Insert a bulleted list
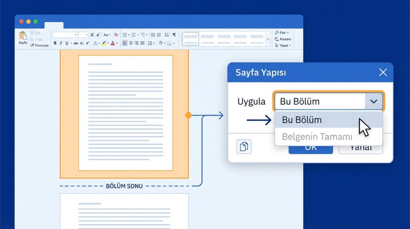This screenshot has width=410, height=229. click(125, 35)
